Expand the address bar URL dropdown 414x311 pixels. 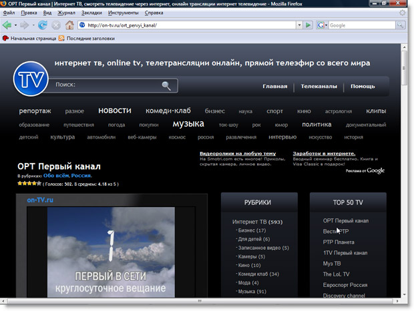pyautogui.click(x=299, y=25)
